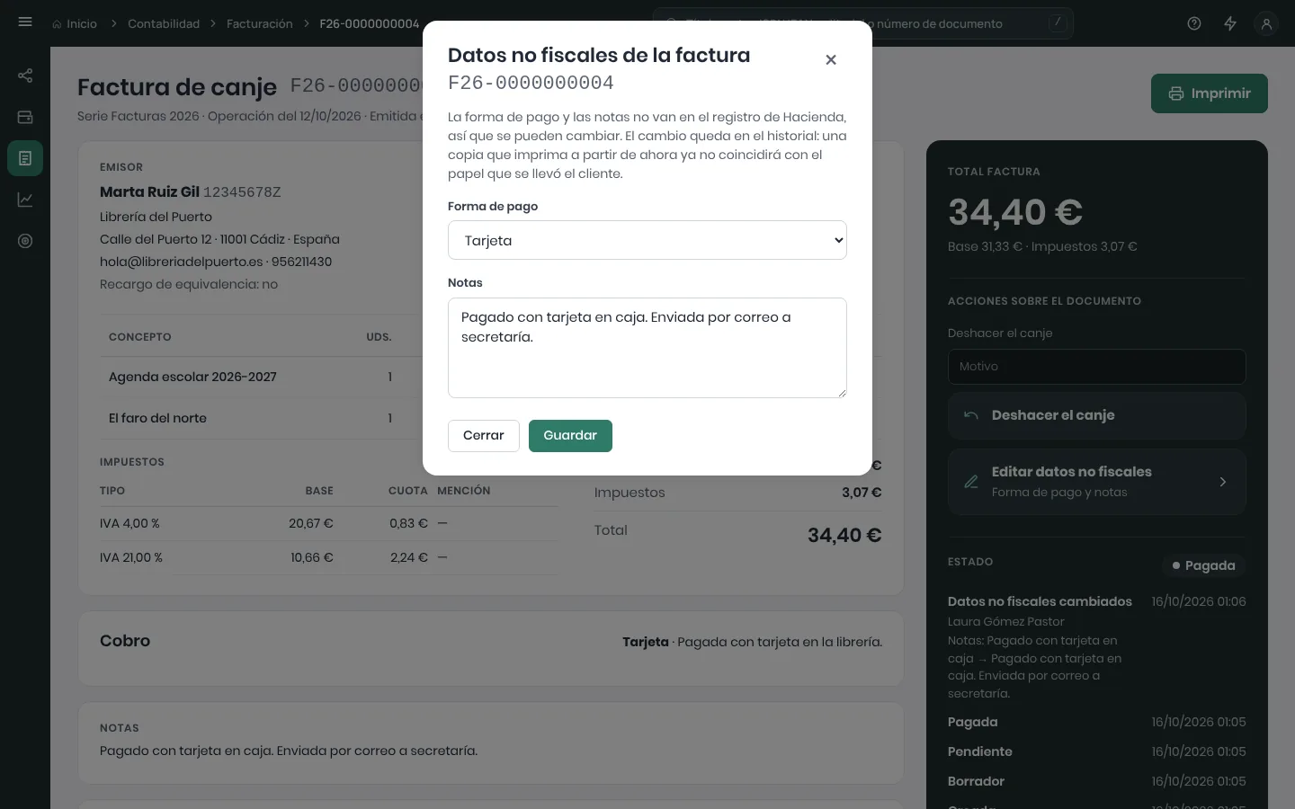Navigate to Facturación in the breadcrumb

pyautogui.click(x=260, y=24)
